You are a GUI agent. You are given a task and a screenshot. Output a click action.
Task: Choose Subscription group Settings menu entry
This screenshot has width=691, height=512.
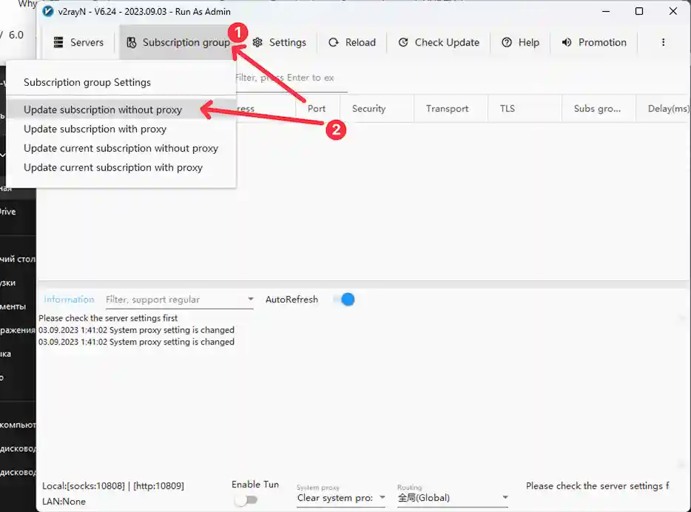(x=87, y=83)
